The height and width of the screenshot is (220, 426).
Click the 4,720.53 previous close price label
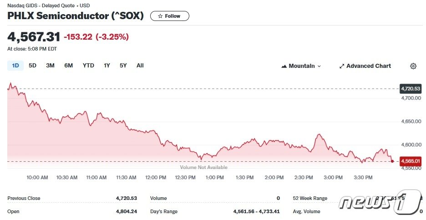click(x=410, y=88)
